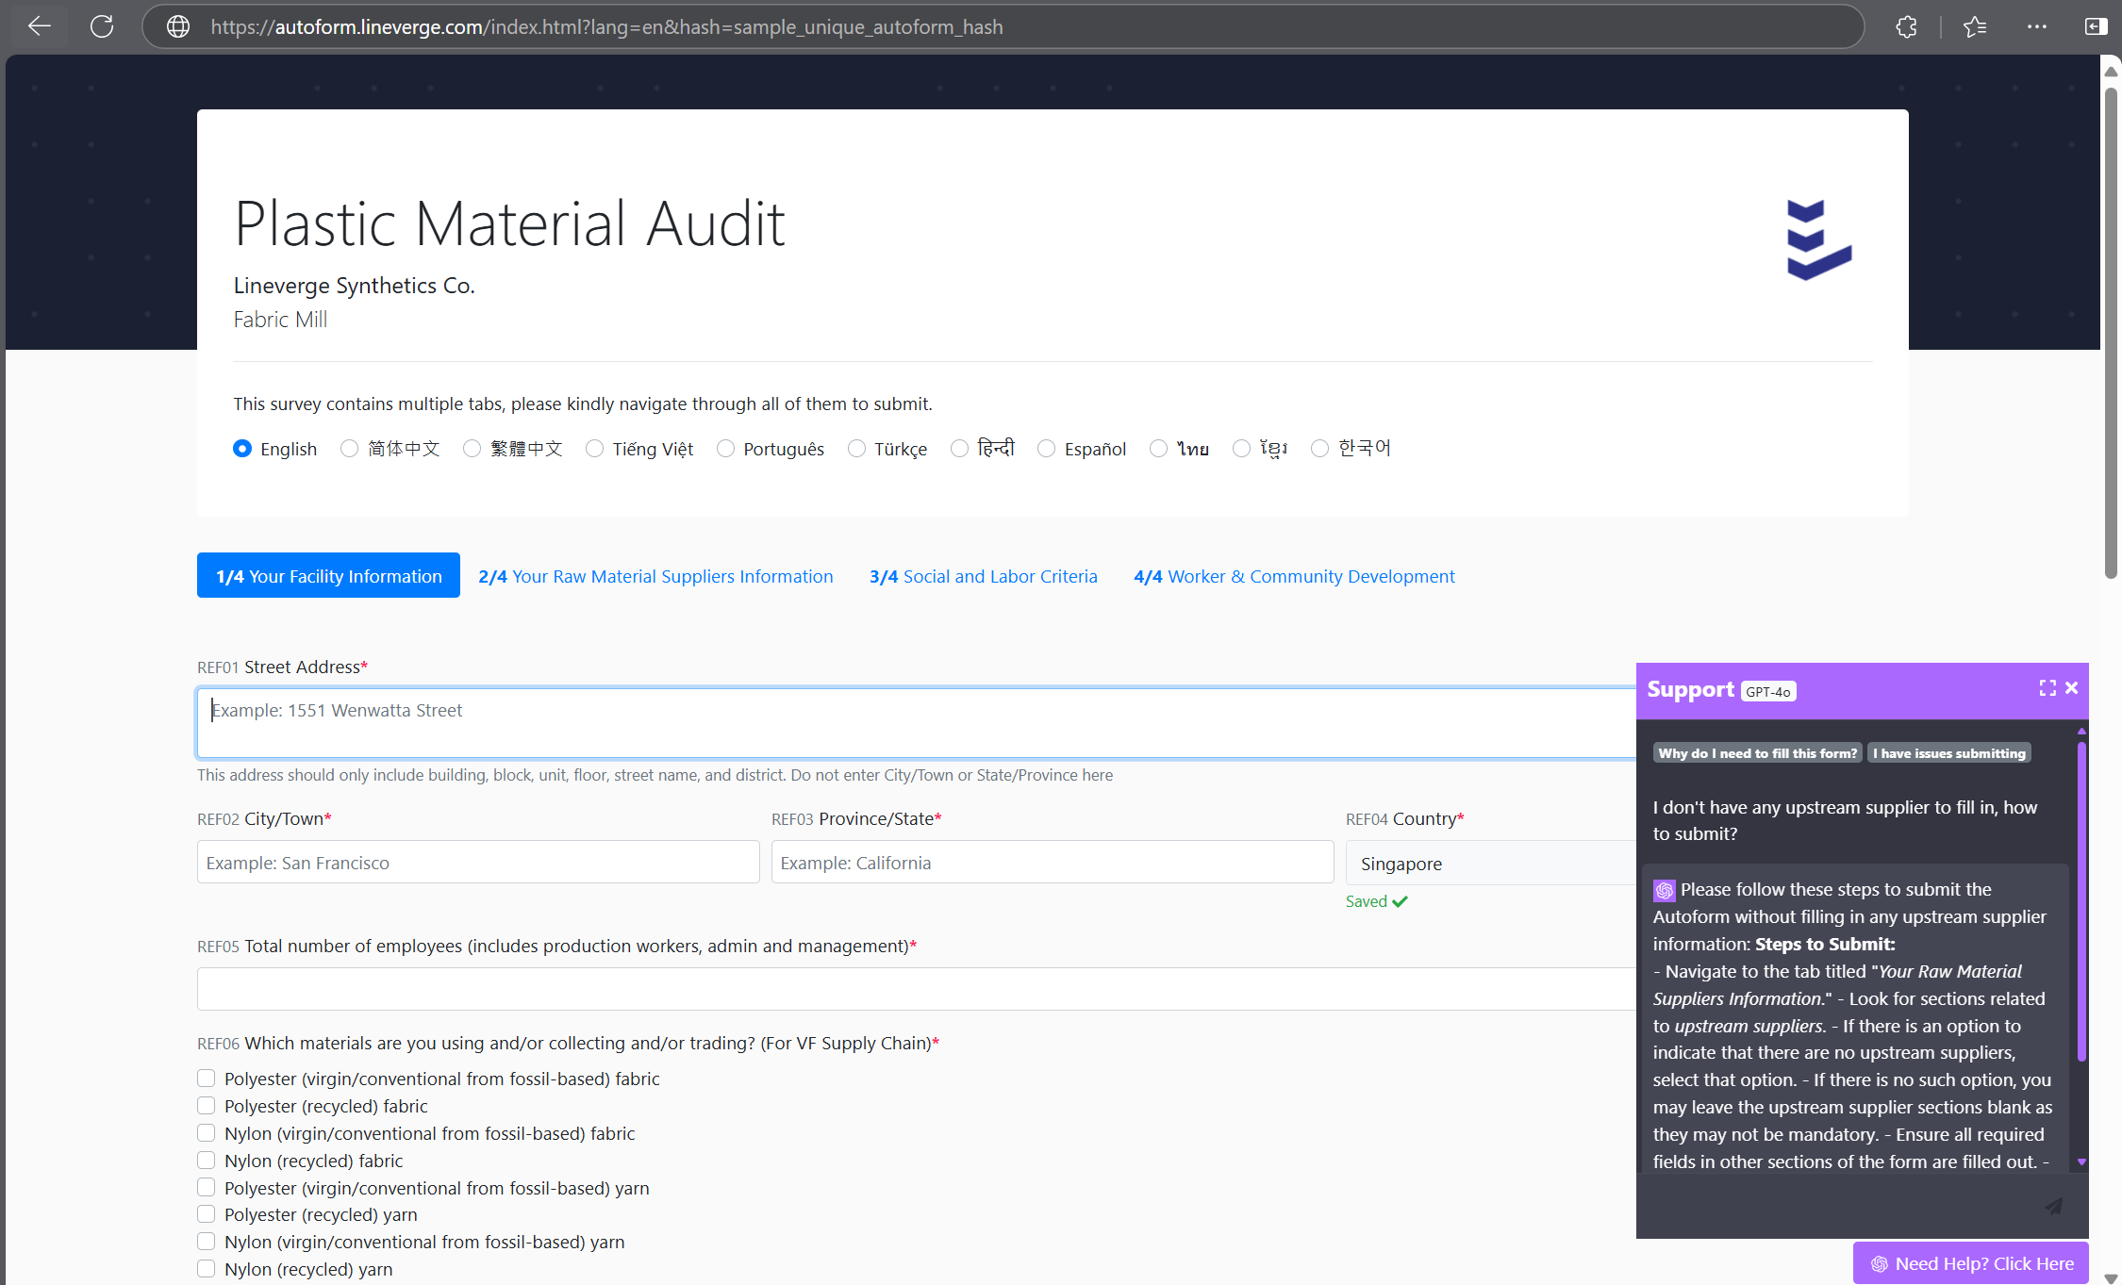Check Nylon (recycled) yarn option

coord(207,1268)
